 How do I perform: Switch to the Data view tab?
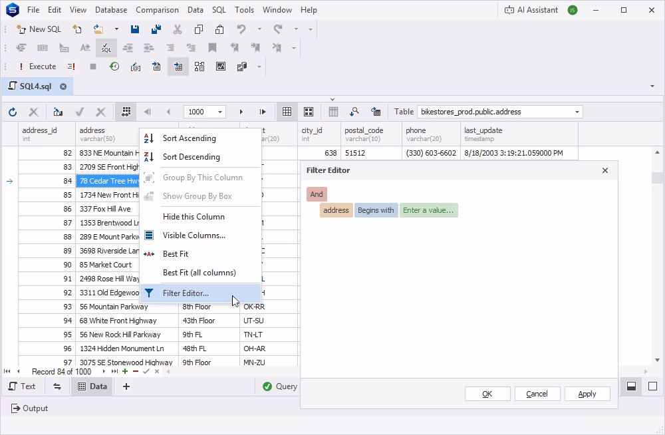92,386
